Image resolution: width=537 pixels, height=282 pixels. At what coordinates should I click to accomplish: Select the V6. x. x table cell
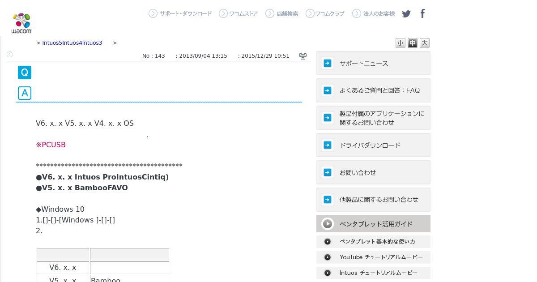click(63, 268)
